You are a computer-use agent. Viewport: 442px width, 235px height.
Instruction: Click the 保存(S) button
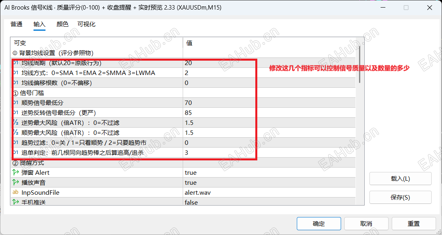click(400, 197)
